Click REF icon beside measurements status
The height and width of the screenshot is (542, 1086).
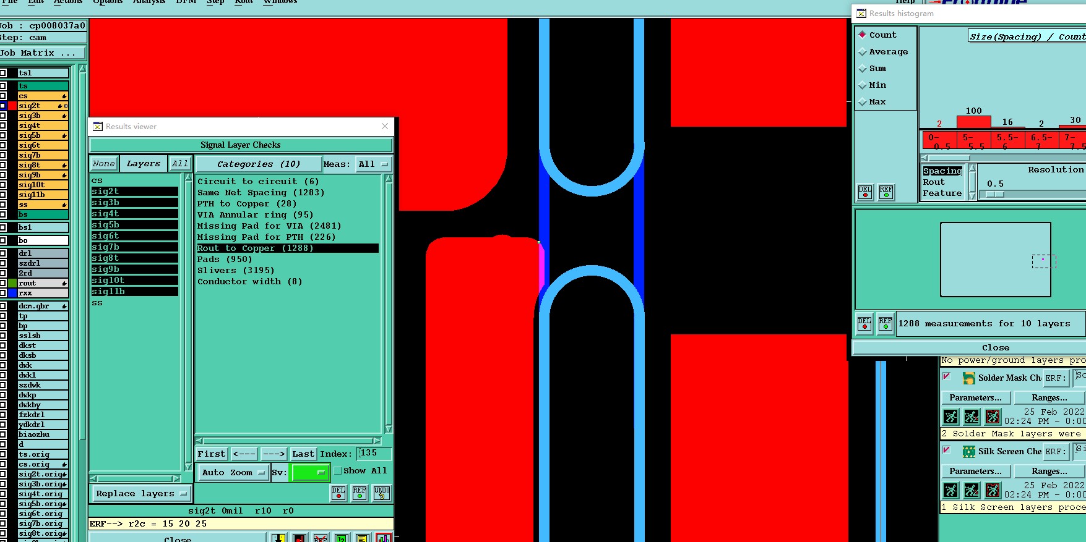[886, 324]
